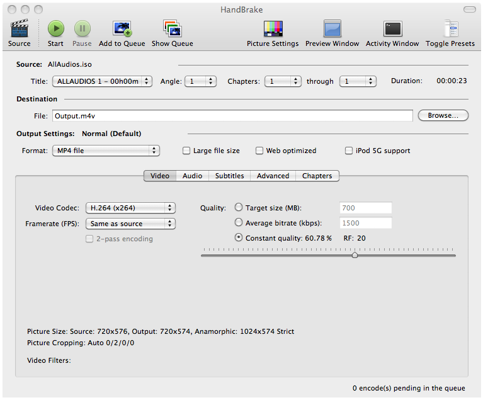Viewport: 483px width, 400px height.
Task: Select the Average bitrate (kbps) radio button
Action: pos(239,222)
